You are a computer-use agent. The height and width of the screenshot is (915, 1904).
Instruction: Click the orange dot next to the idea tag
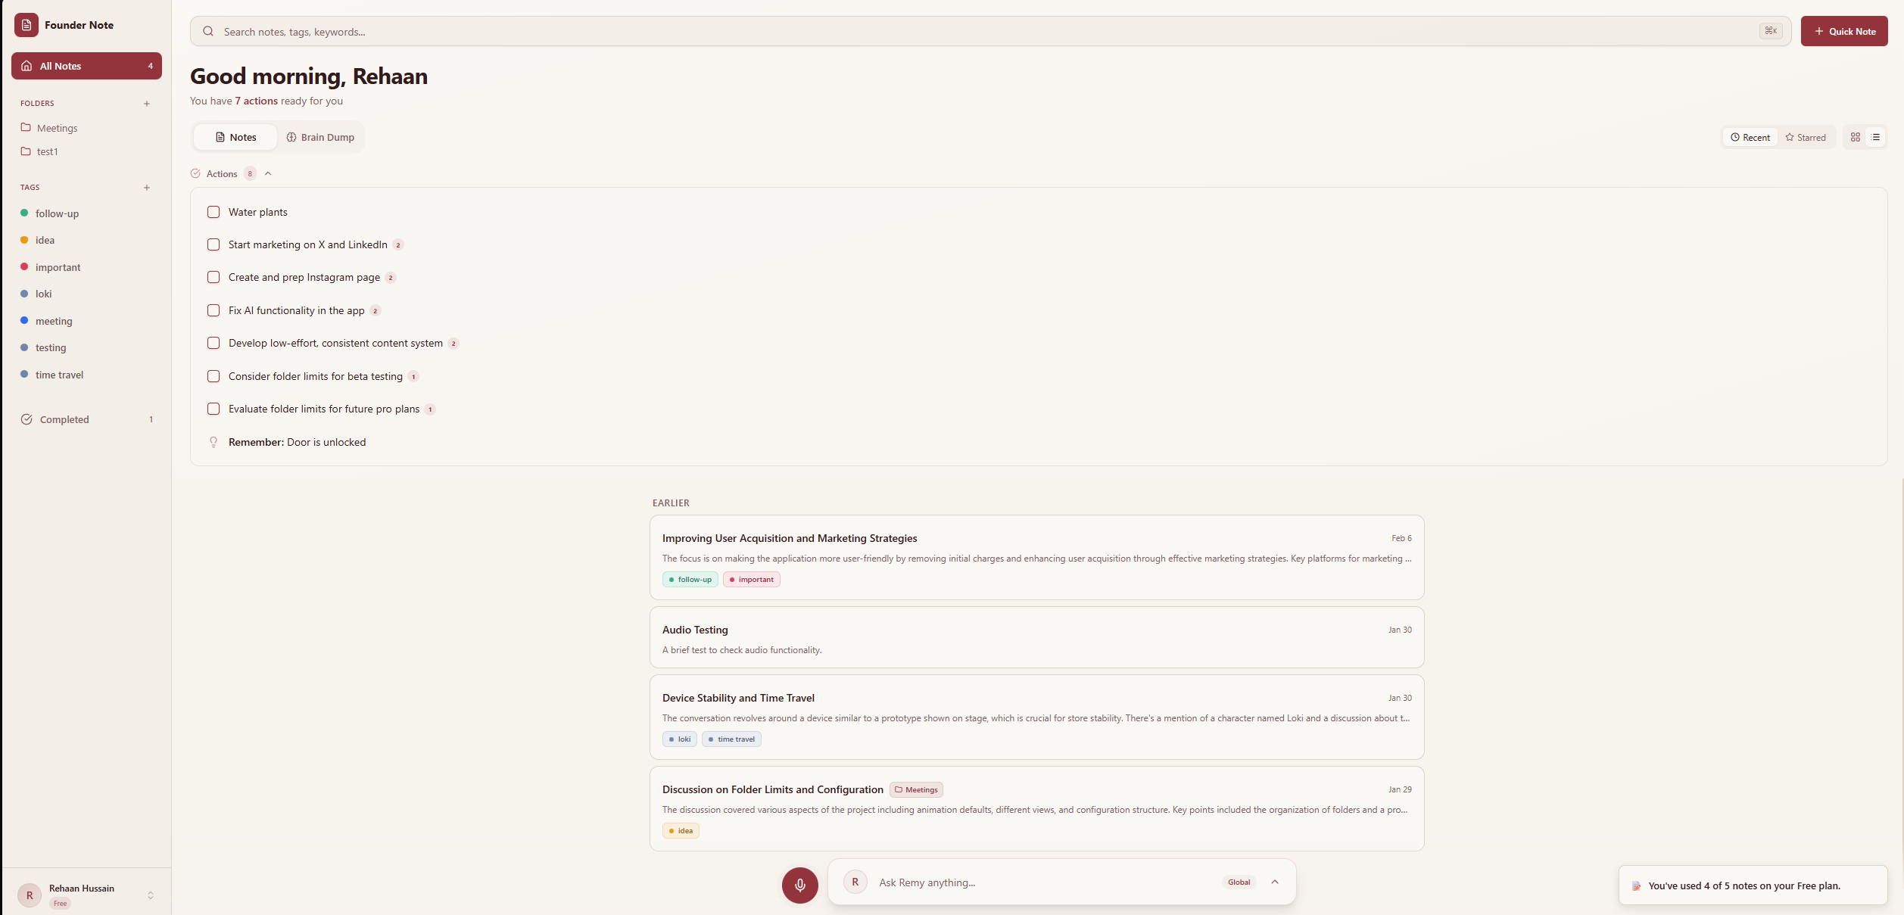coord(26,240)
